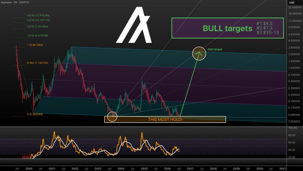Select the '3.618 (10.137119)' Fibonacci label
The width and height of the screenshot is (303, 171).
pos(38,20)
